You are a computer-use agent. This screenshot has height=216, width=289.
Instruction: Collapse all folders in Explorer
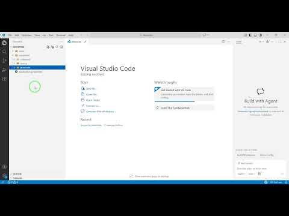(61, 47)
